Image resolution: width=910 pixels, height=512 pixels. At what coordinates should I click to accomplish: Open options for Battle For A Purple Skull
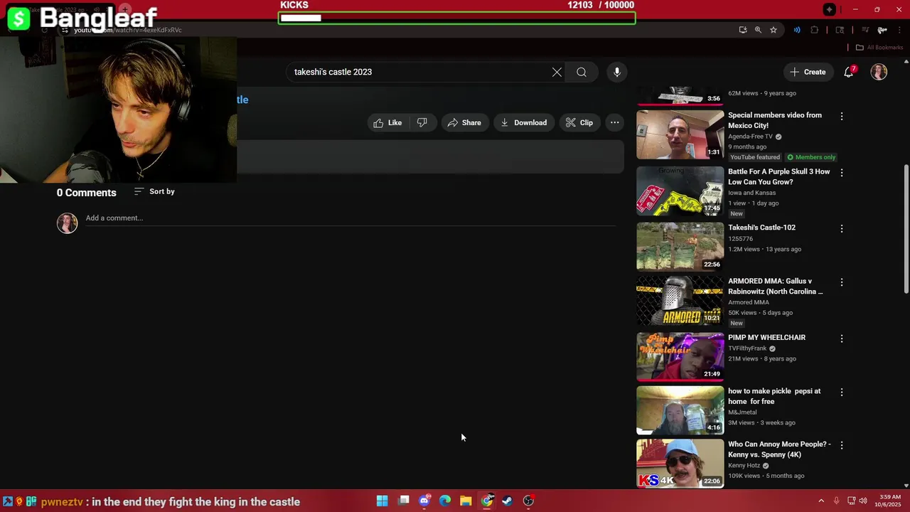(x=842, y=173)
